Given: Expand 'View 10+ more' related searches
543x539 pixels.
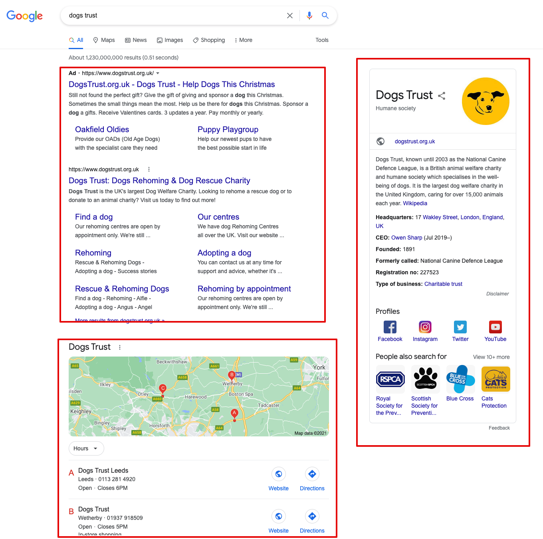Looking at the screenshot, I should pyautogui.click(x=491, y=357).
